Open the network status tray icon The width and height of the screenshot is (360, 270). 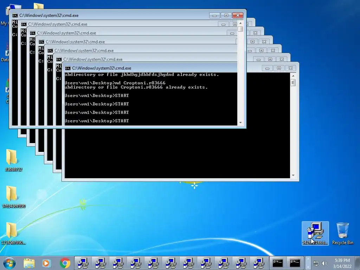[316, 263]
